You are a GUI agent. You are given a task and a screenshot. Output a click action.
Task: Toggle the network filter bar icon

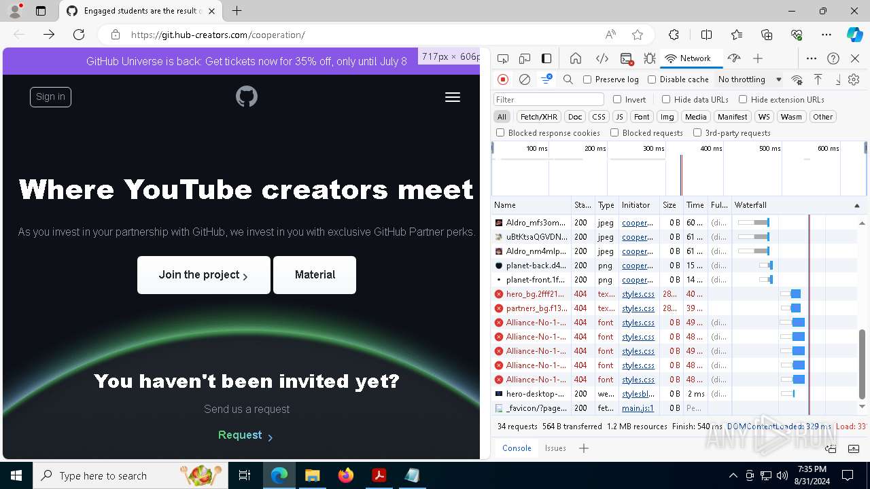click(x=546, y=79)
